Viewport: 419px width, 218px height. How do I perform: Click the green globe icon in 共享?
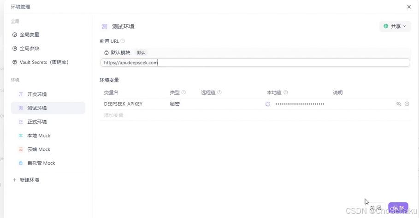(x=386, y=26)
